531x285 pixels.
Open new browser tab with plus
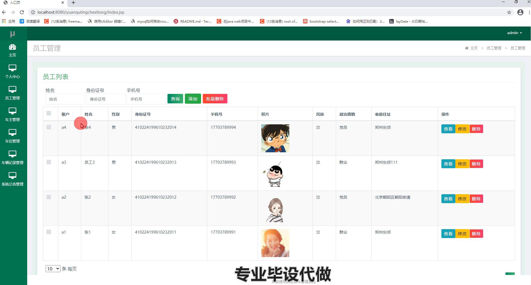click(x=73, y=3)
